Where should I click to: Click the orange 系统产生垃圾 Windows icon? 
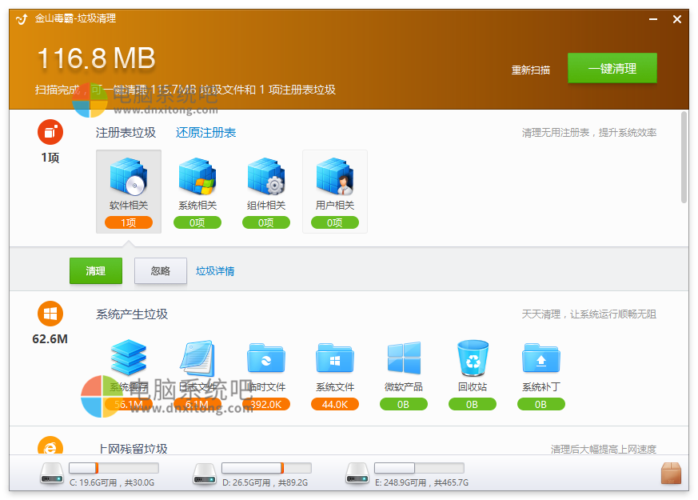click(50, 314)
